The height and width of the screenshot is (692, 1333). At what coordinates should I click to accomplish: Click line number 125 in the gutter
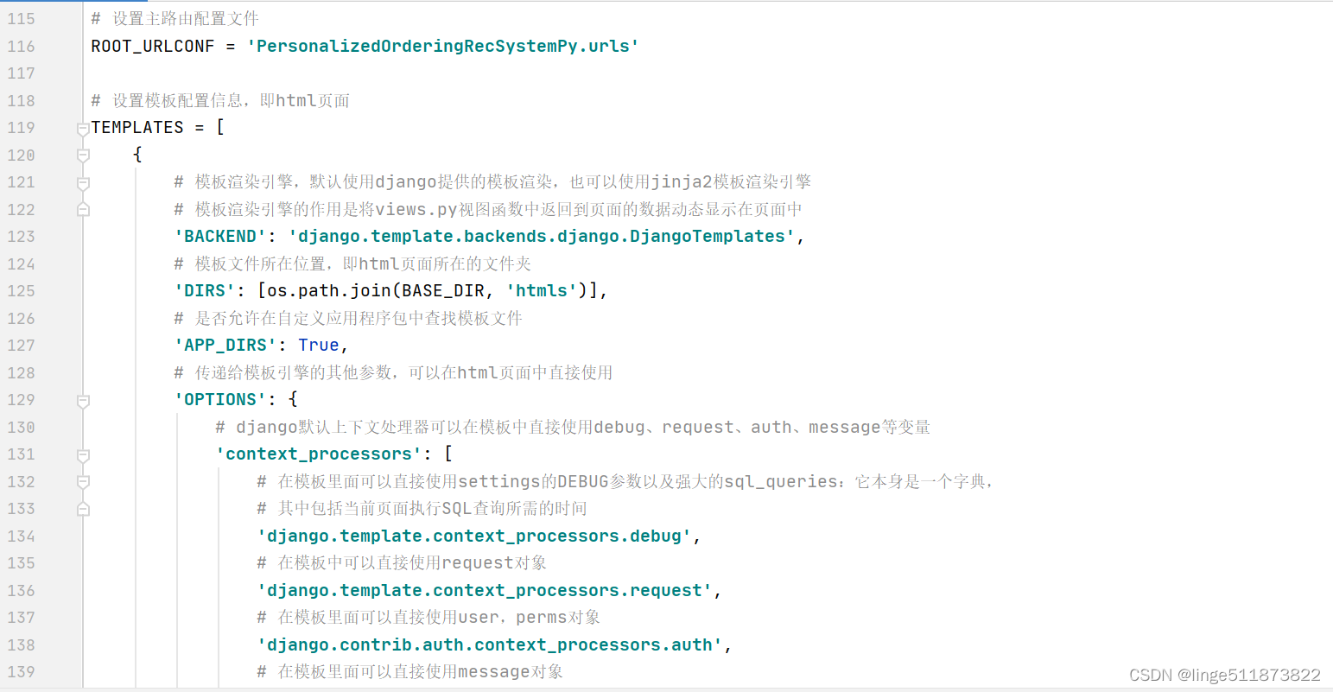click(22, 291)
